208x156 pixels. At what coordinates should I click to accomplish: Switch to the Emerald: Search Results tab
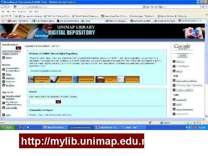pyautogui.click(x=68, y=21)
